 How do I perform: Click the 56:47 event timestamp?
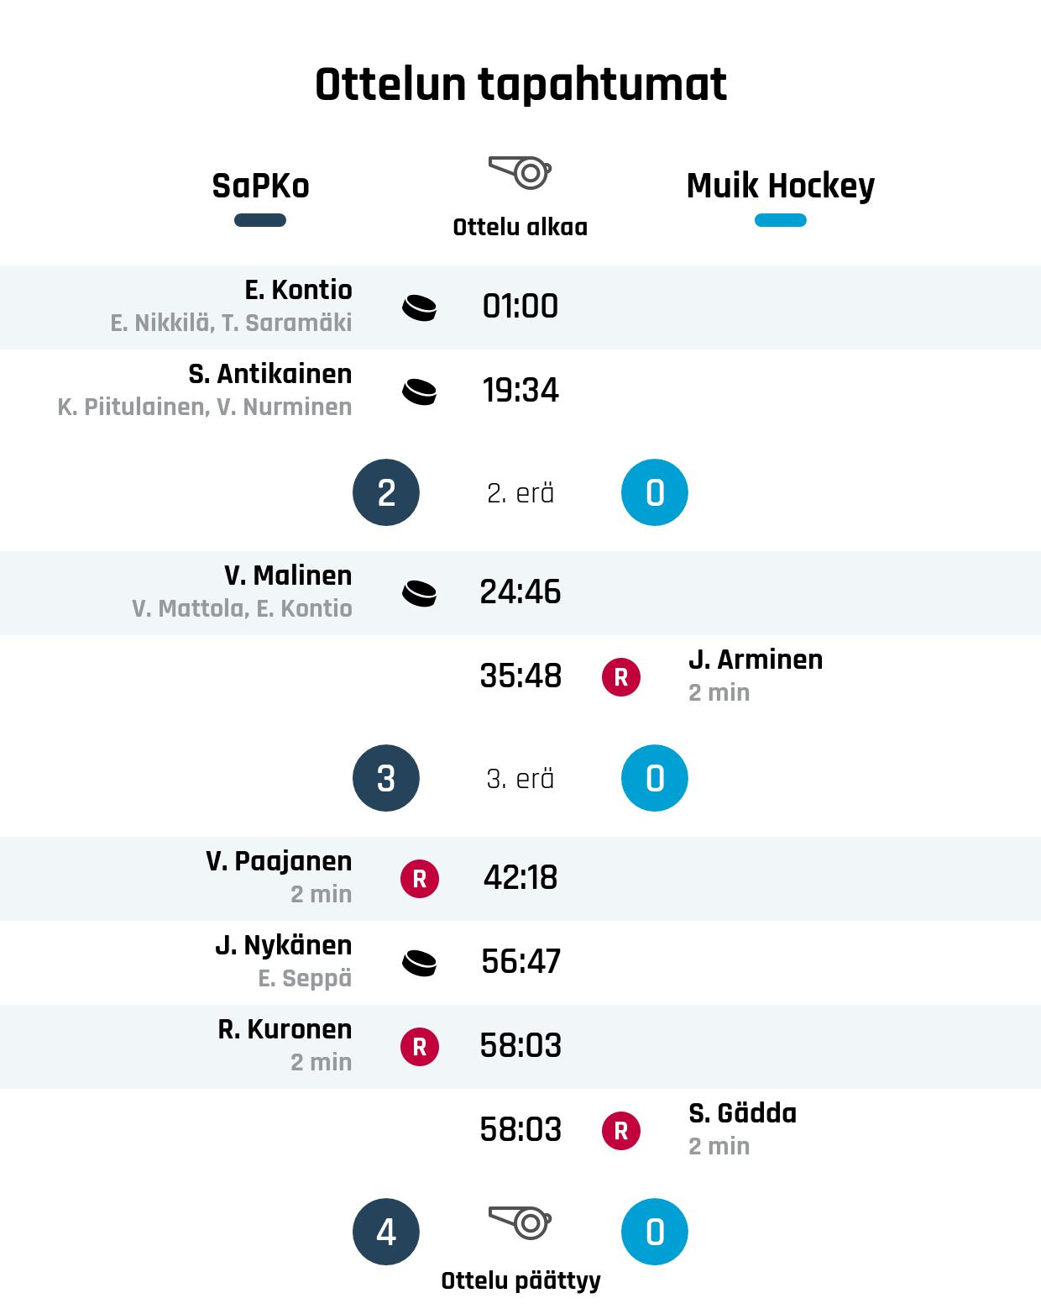pyautogui.click(x=520, y=962)
